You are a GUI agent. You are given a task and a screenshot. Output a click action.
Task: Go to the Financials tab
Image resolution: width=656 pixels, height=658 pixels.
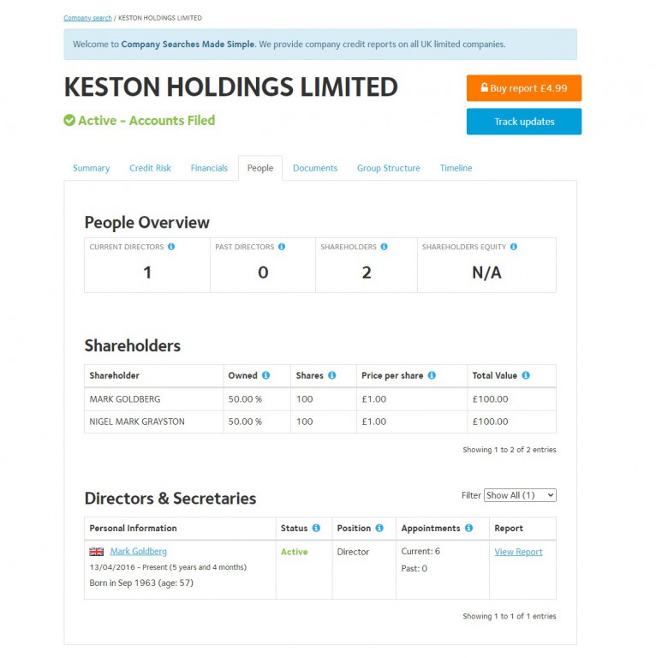pyautogui.click(x=209, y=168)
